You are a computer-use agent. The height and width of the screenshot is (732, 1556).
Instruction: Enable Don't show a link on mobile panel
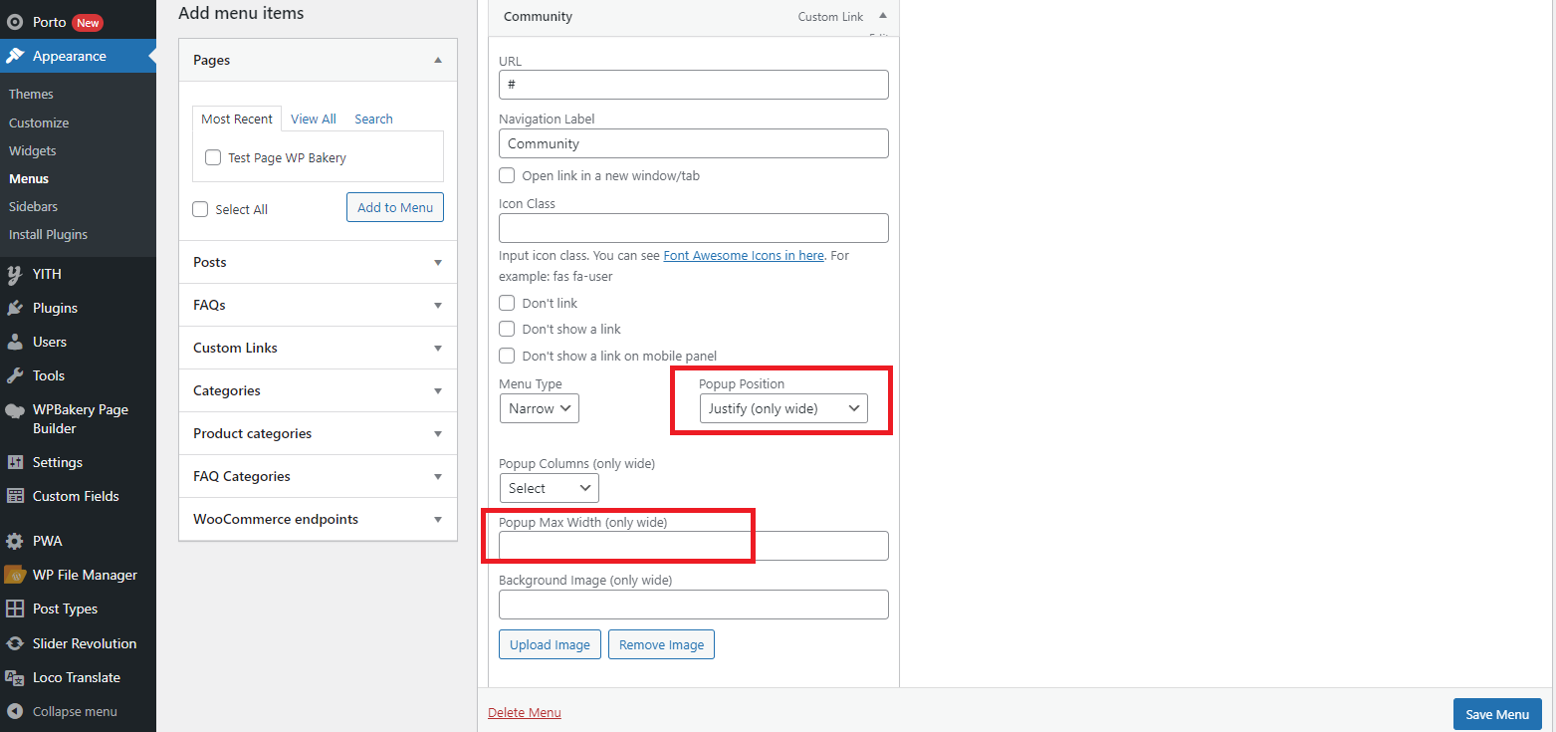[x=507, y=356]
